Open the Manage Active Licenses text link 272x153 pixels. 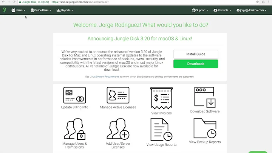[118, 107]
